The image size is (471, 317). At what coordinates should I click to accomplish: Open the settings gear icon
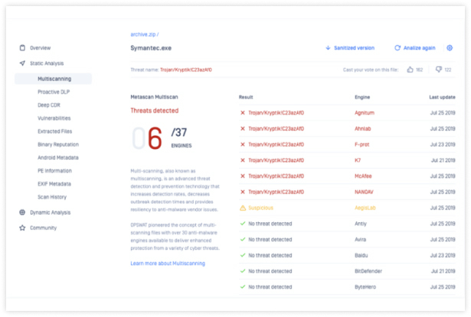coord(450,47)
